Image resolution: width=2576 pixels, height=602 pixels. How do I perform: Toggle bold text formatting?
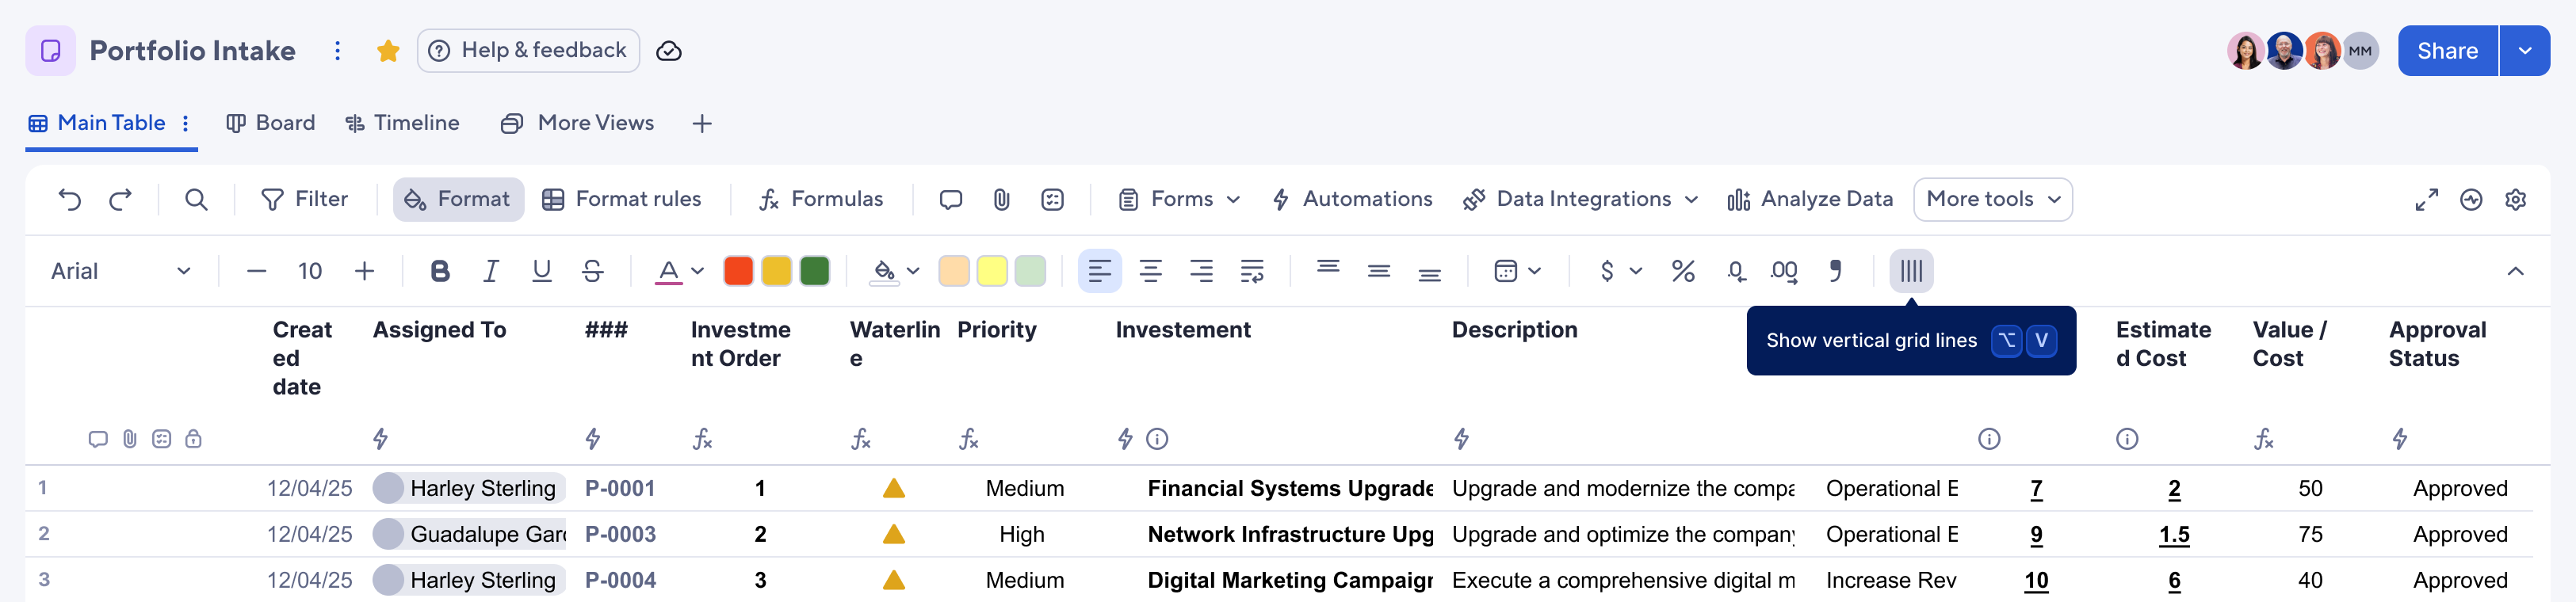point(439,271)
